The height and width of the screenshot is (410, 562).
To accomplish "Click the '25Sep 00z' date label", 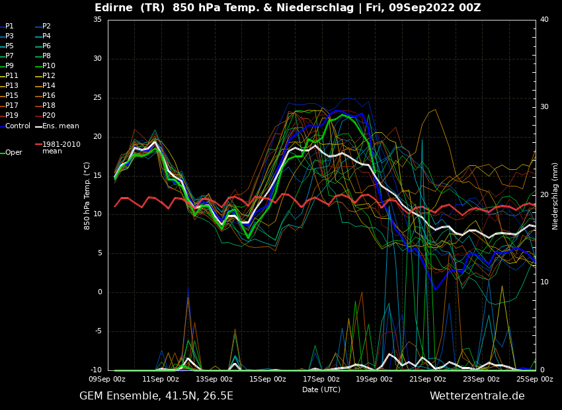I will [x=535, y=379].
